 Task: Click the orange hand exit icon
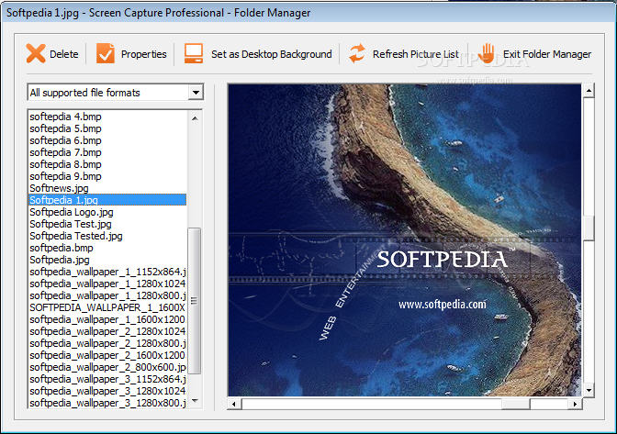pos(487,53)
